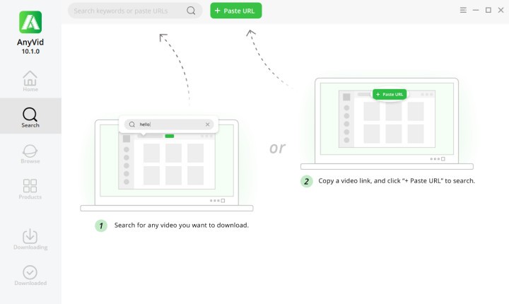Show the Downloading queue icon
Viewport: 509px width, 304px height.
tap(30, 235)
